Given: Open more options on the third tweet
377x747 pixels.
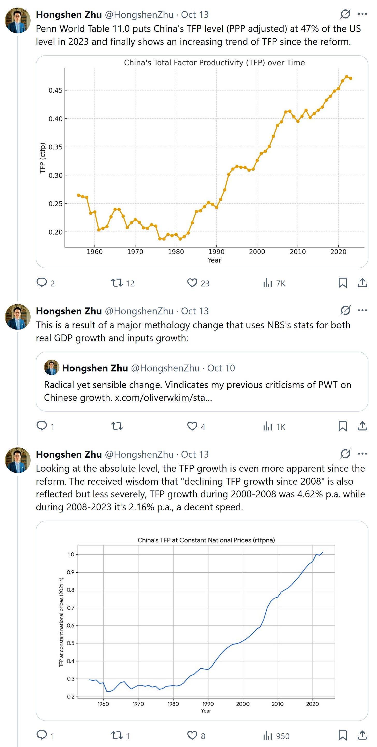Looking at the screenshot, I should pyautogui.click(x=362, y=454).
